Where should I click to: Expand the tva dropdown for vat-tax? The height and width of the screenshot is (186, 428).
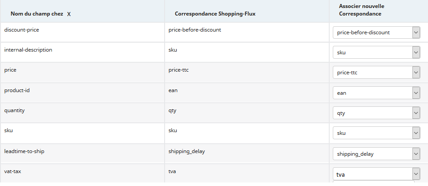point(376,174)
